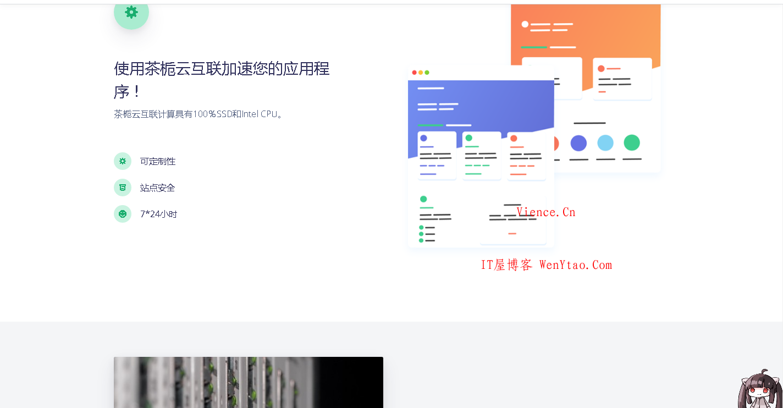Click the large green gear circle icon
This screenshot has height=408, width=783.
131,13
